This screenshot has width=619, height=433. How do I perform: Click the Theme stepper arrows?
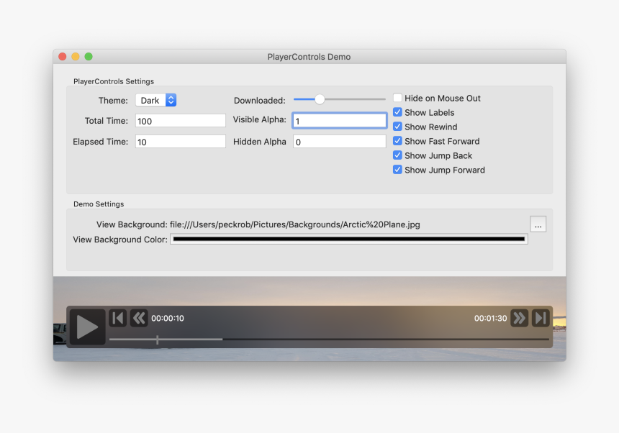coord(171,100)
